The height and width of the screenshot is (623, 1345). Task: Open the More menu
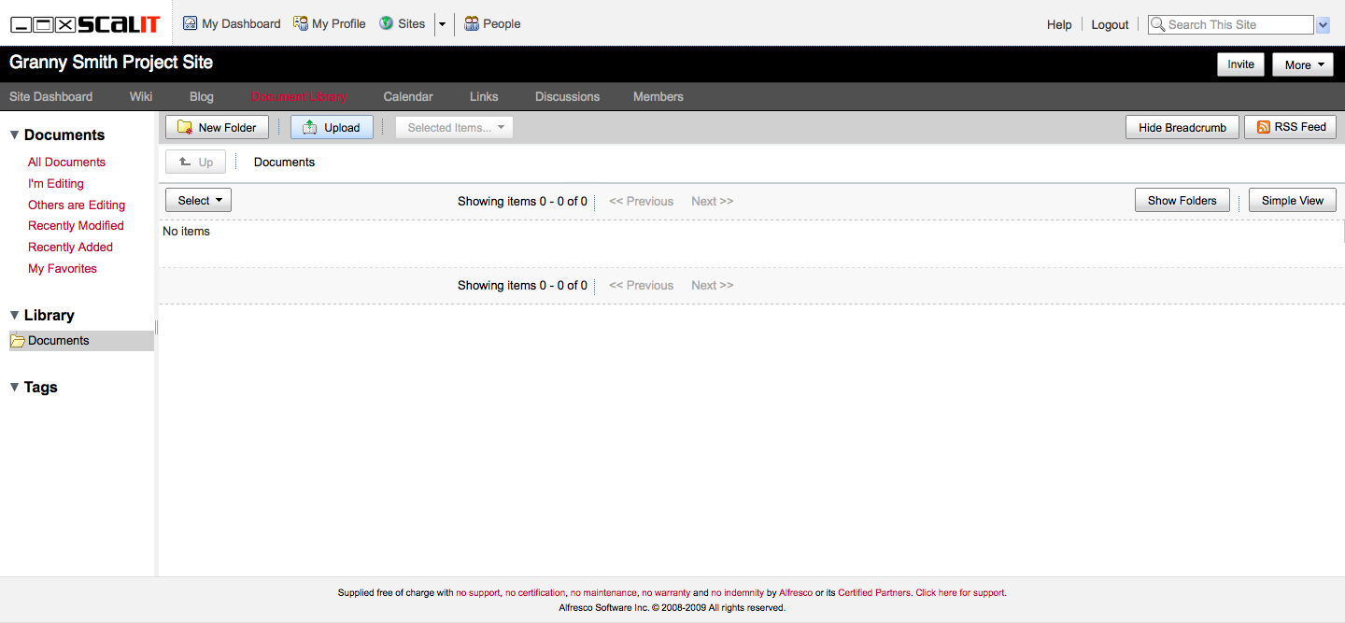tap(1303, 64)
